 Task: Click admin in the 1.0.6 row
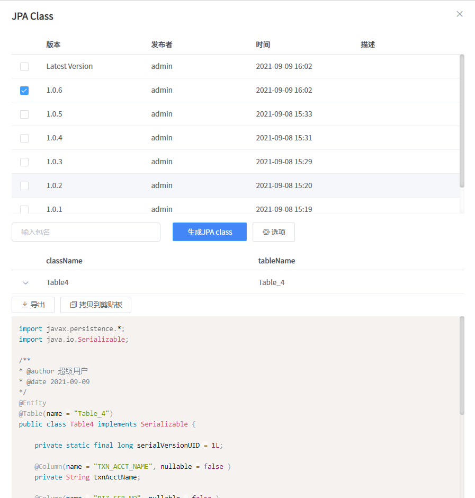point(162,90)
